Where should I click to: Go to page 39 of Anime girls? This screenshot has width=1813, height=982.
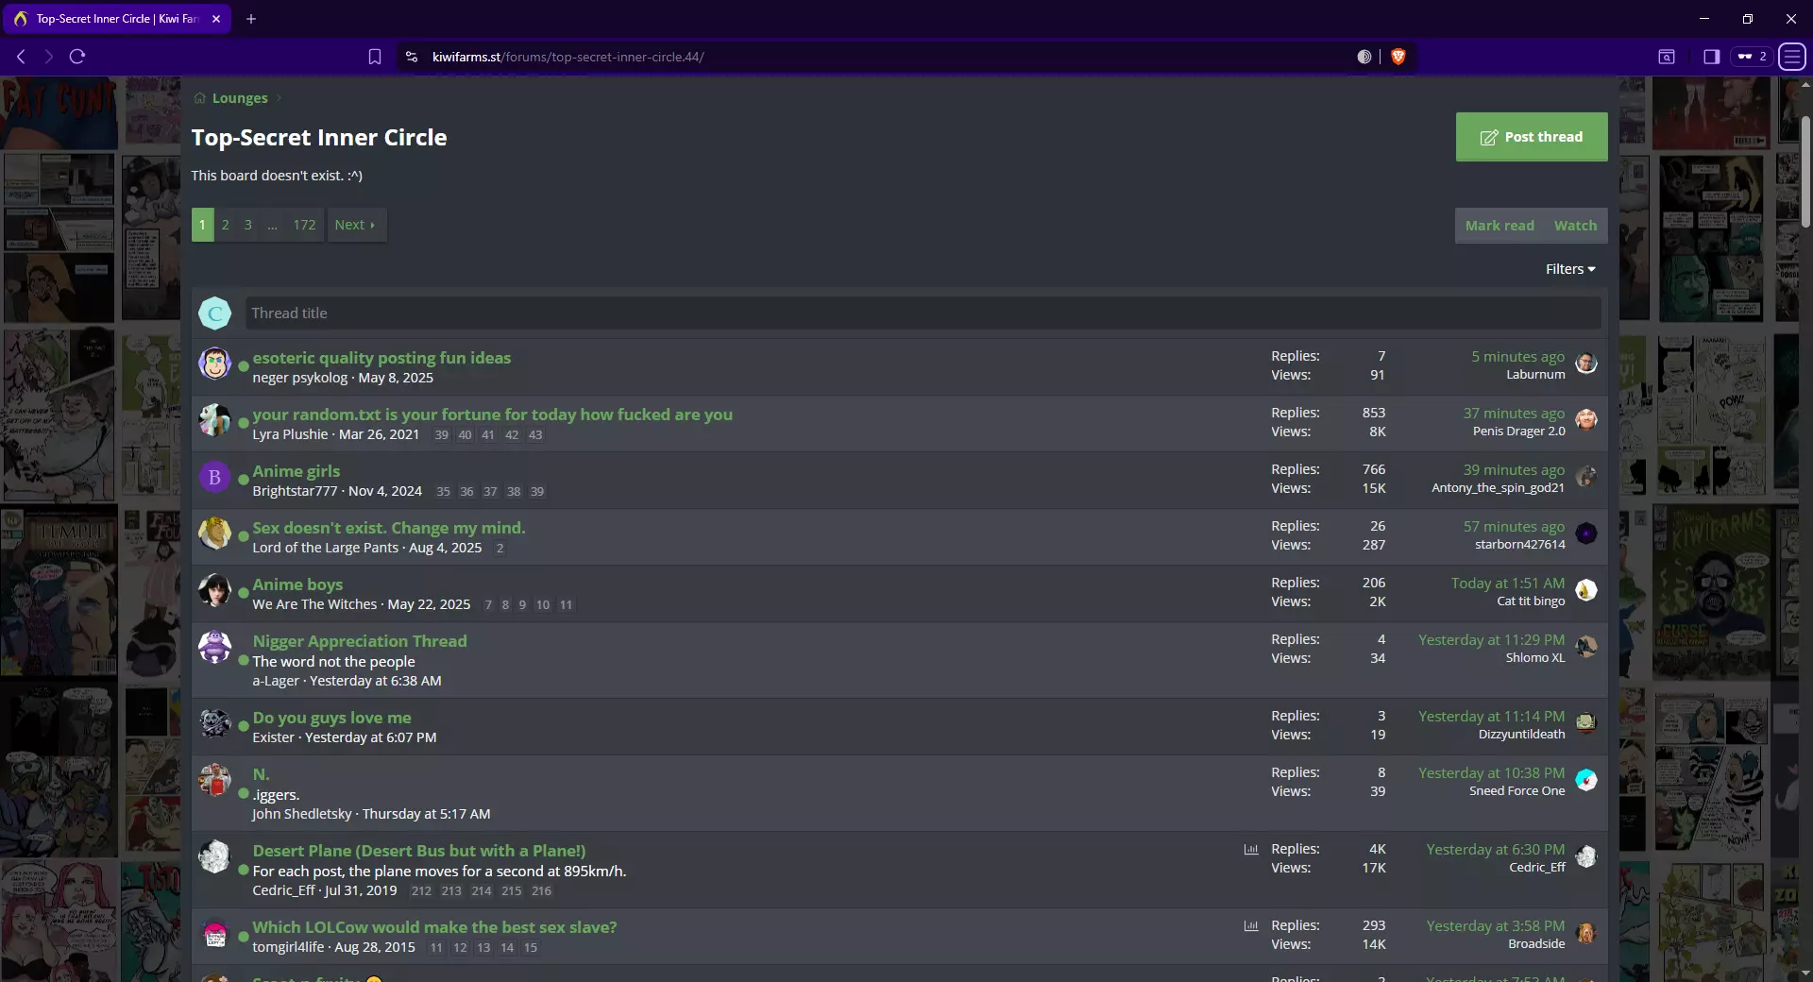[537, 492]
